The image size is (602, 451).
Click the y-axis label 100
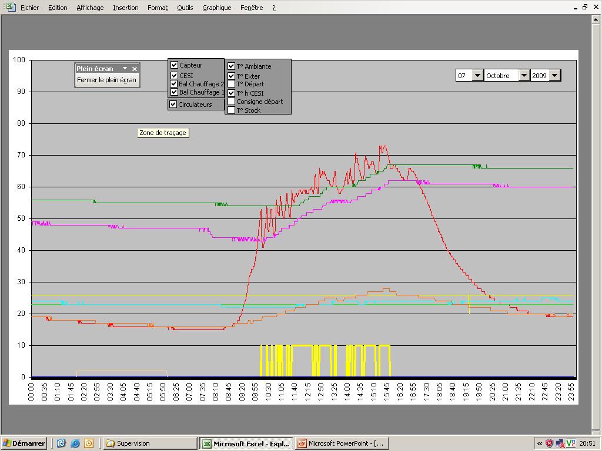(19, 60)
